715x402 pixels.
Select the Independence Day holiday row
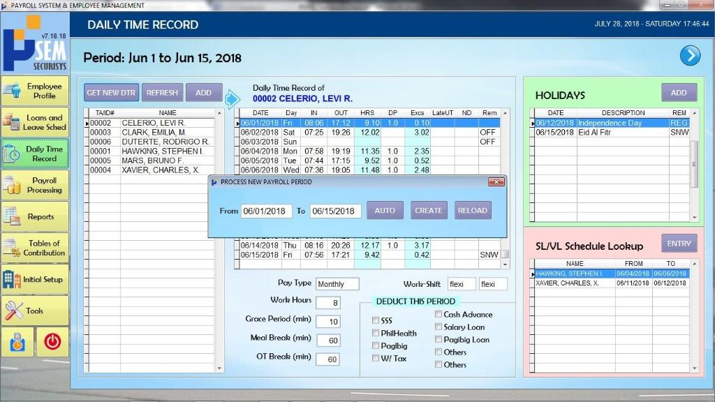(x=612, y=123)
